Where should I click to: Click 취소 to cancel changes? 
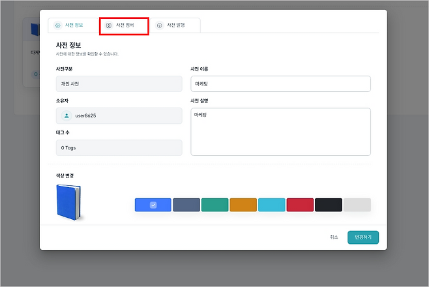tap(334, 237)
